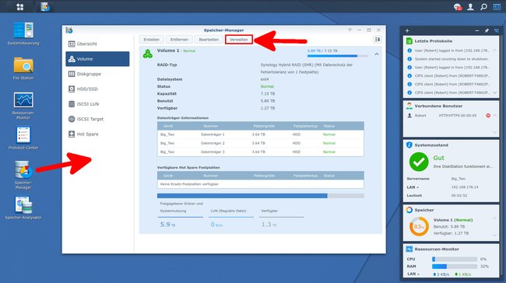The height and width of the screenshot is (283, 506).
Task: Open Speicher-Manager desktop icon
Action: pyautogui.click(x=23, y=175)
